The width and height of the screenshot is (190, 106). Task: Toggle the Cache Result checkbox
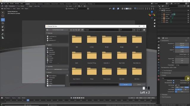pyautogui.click(x=188, y=83)
